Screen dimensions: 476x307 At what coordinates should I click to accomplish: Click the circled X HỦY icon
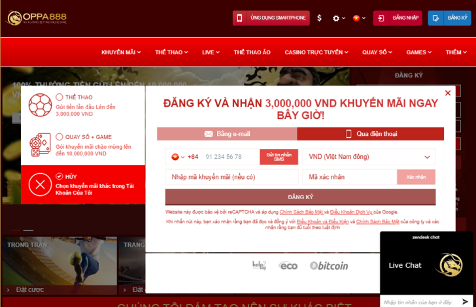pos(40,184)
